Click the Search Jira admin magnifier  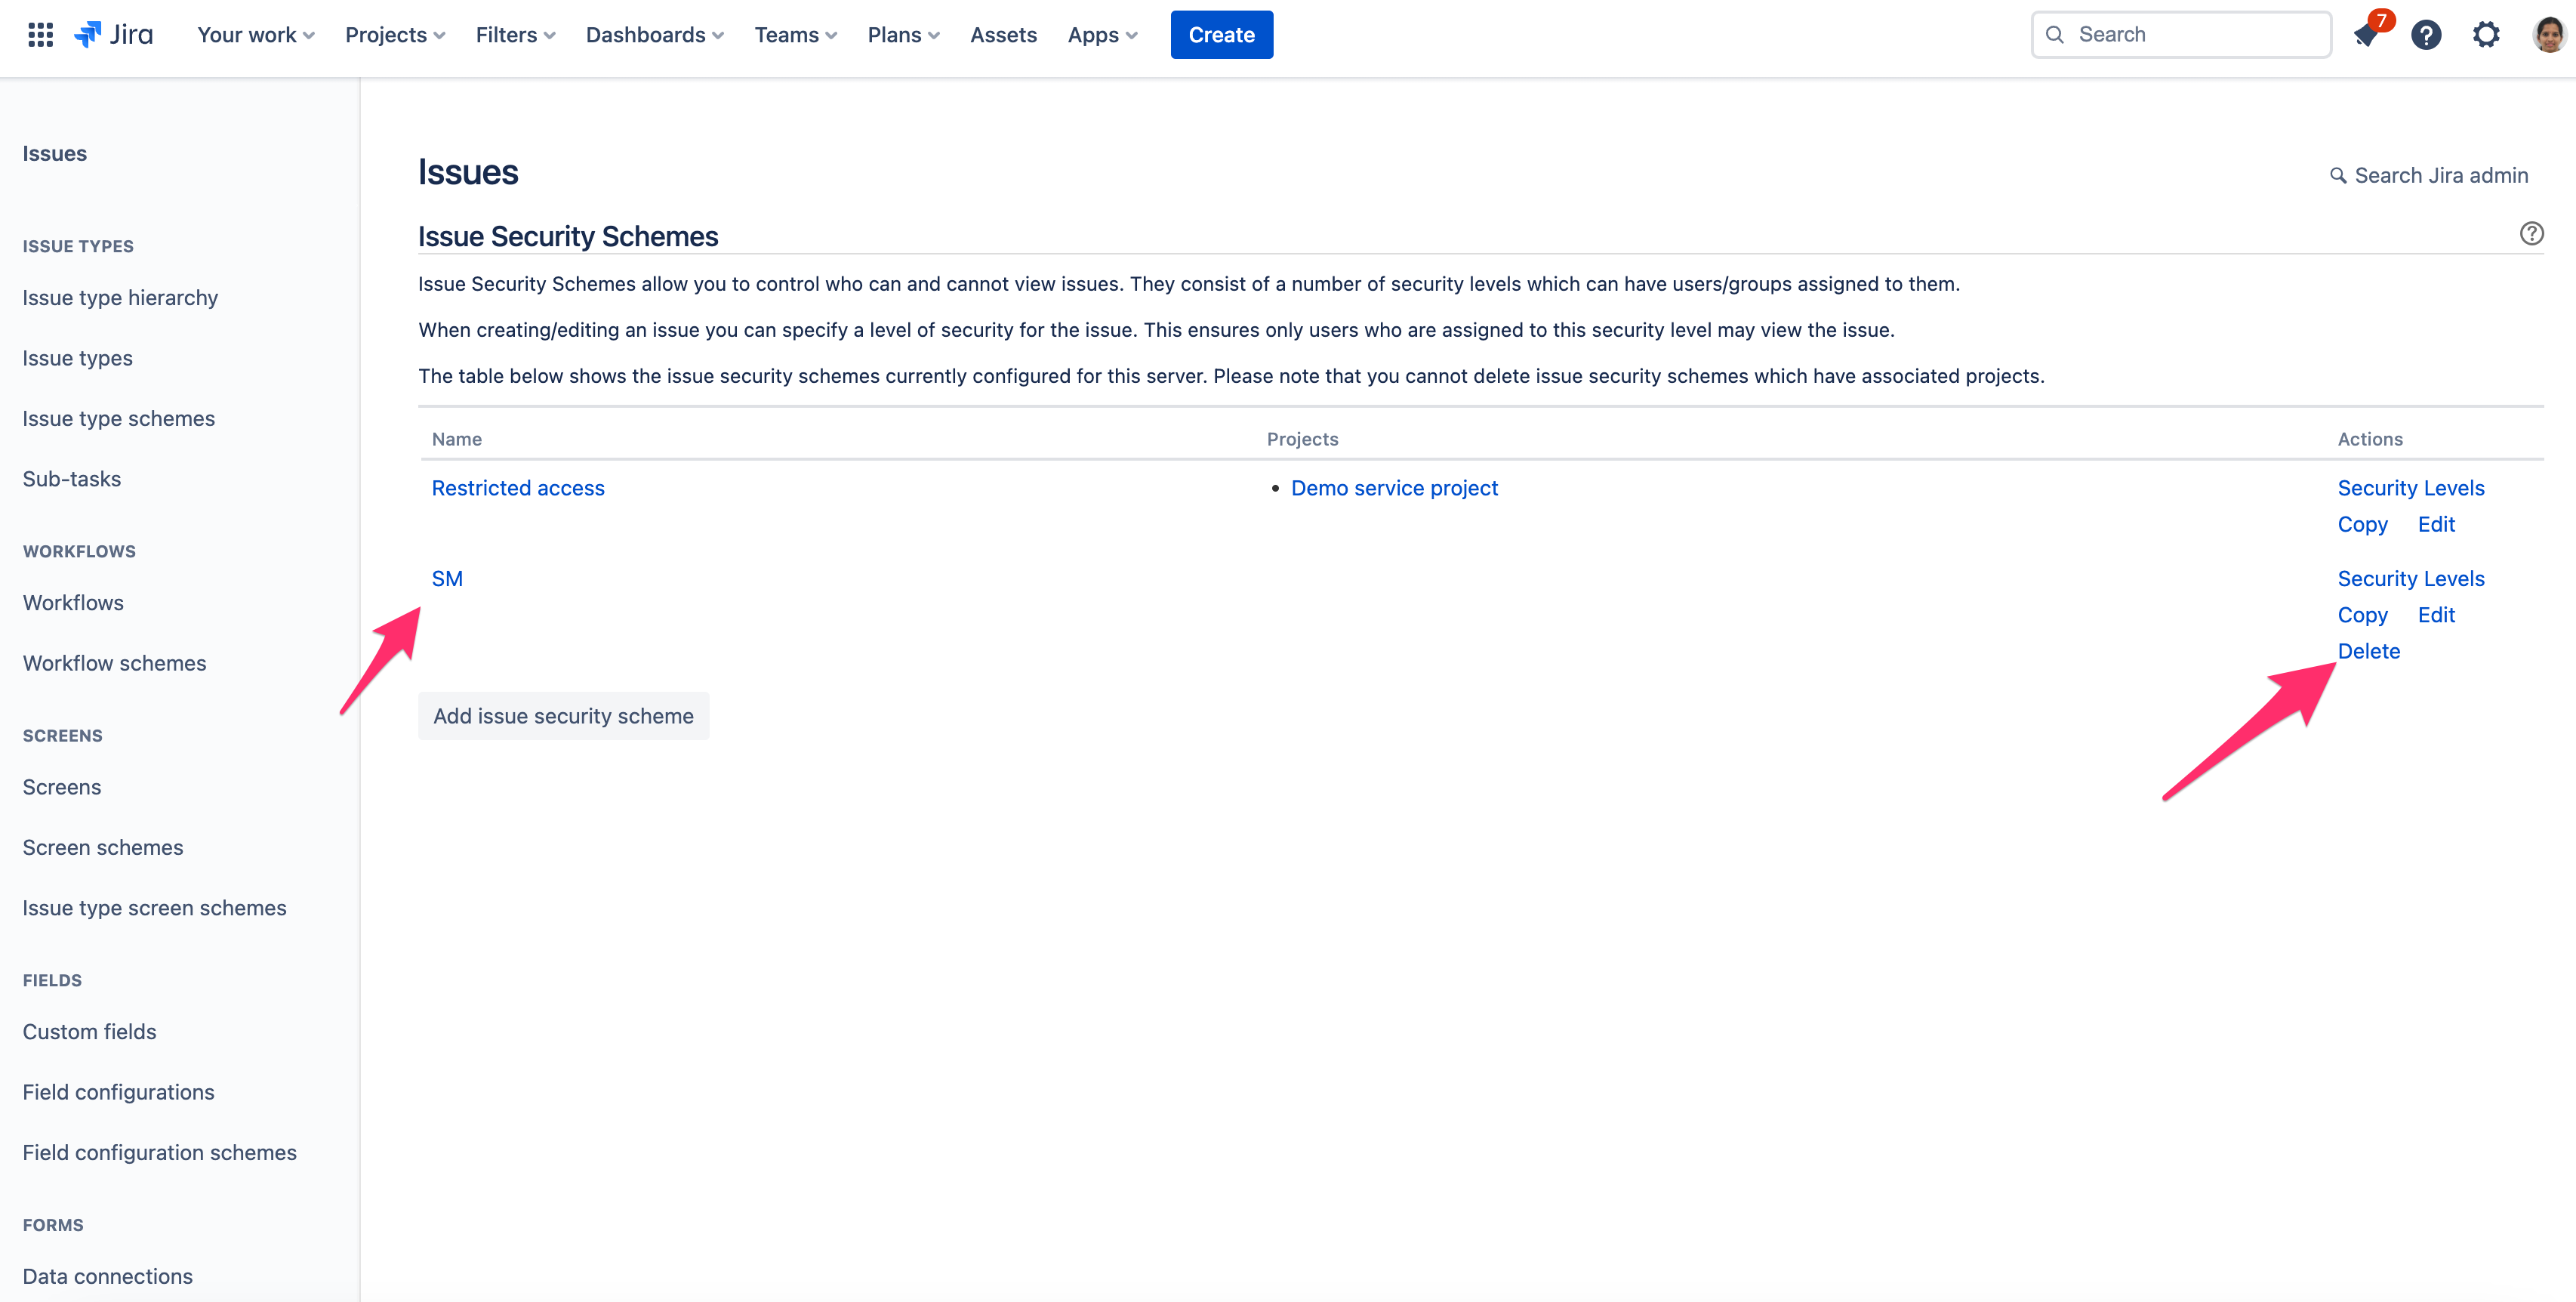click(2338, 176)
